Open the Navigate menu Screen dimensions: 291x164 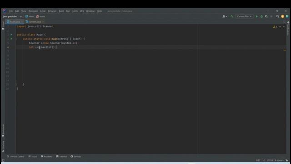(33, 11)
